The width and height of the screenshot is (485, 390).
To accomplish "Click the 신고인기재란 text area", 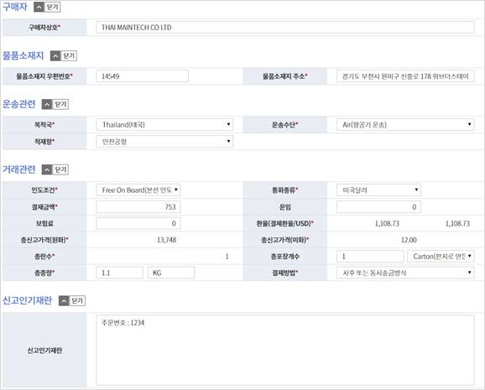I will (285, 350).
